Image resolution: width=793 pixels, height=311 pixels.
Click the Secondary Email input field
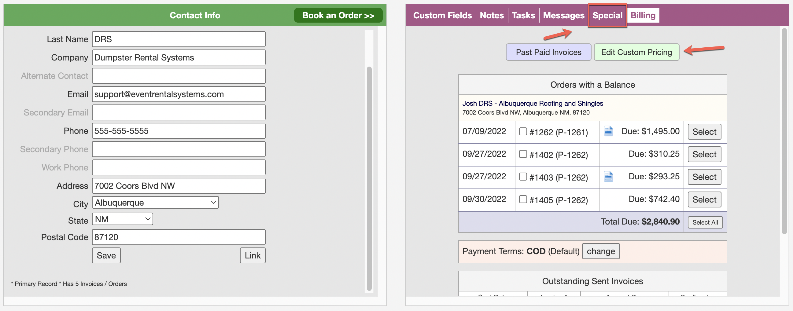179,113
